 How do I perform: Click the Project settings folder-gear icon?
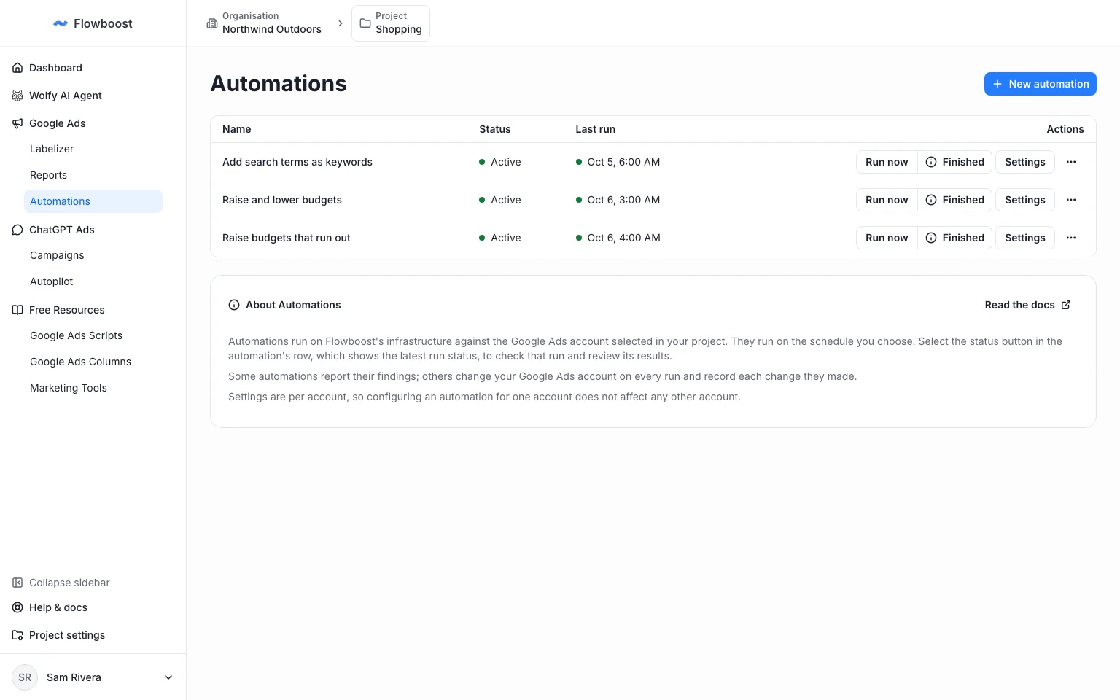point(17,635)
